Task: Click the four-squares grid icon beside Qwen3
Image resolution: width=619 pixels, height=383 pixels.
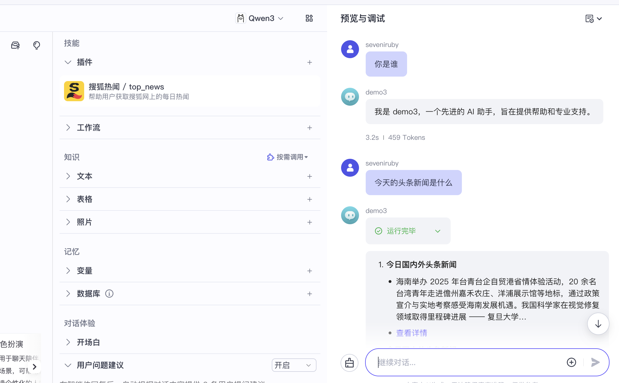Action: click(309, 18)
